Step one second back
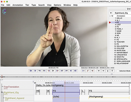Image resolution: width=131 pixels, height=102 pixels. tap(40, 71)
